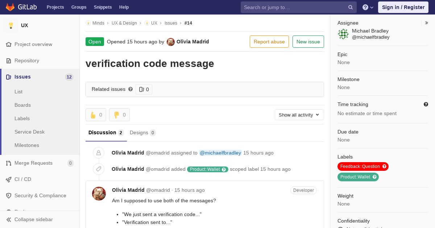This screenshot has height=228, width=435.
Task: Switch to Discussion tab
Action: click(x=106, y=132)
